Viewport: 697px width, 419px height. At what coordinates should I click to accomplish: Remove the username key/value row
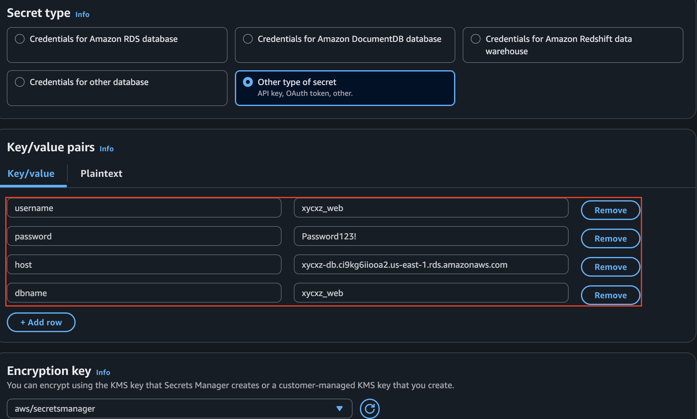(x=610, y=210)
